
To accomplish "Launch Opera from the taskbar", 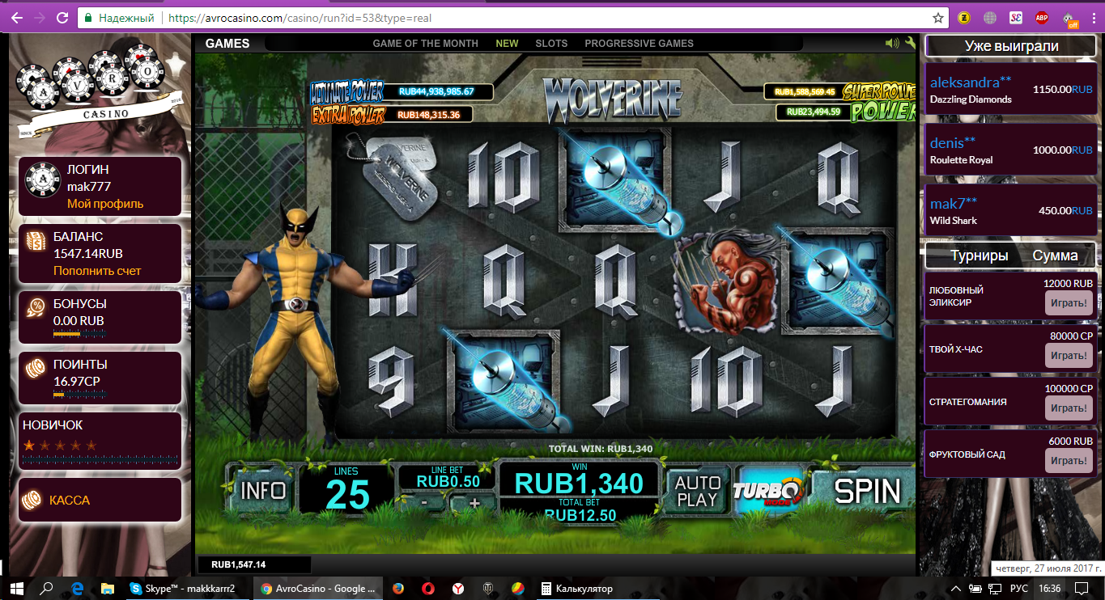I will tap(427, 588).
